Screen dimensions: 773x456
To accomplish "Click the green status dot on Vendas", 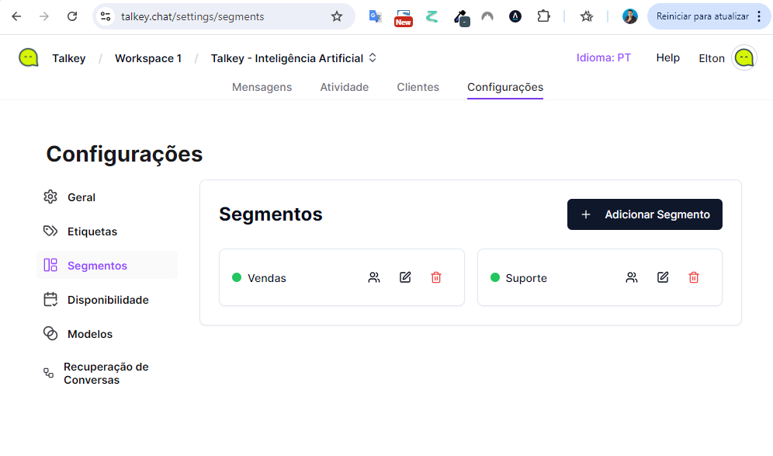I will [237, 277].
